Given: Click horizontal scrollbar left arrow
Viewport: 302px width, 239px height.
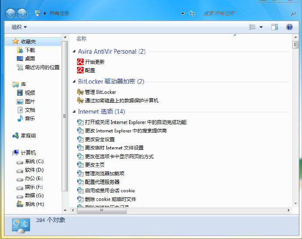Looking at the screenshot, I should tap(73, 210).
